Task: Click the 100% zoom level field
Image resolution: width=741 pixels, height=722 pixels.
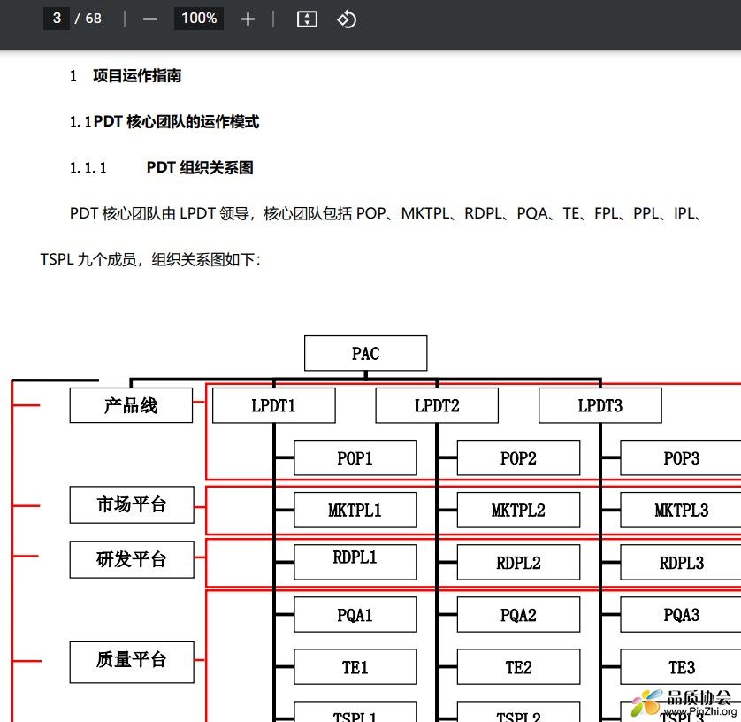Action: [x=199, y=19]
